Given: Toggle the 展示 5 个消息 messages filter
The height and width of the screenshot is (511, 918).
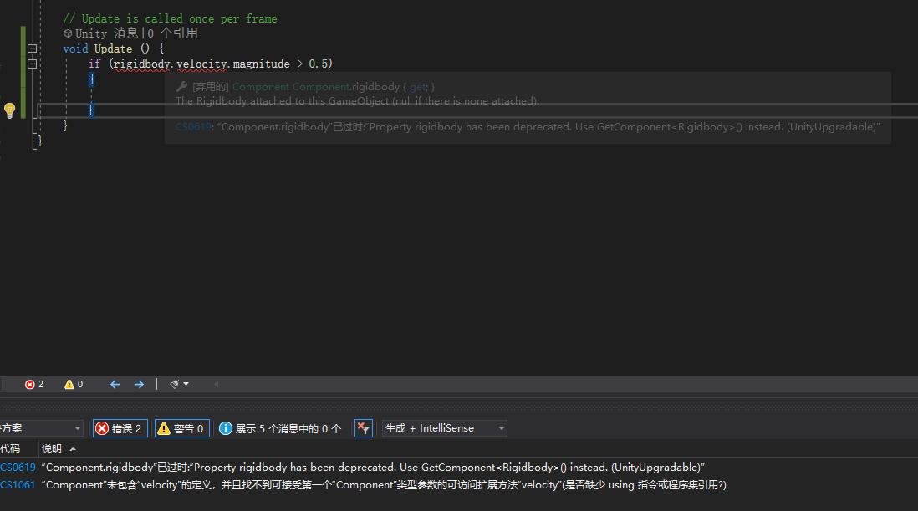Looking at the screenshot, I should pos(280,427).
